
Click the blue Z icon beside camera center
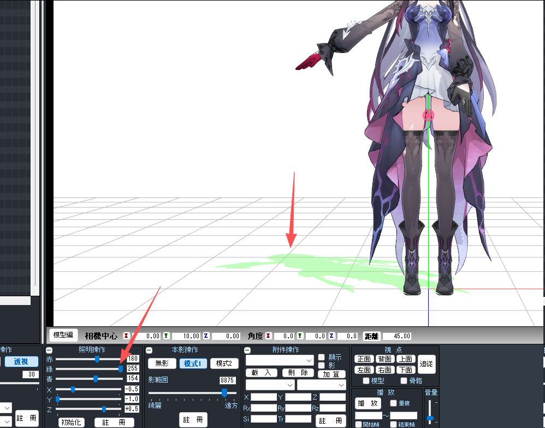click(206, 336)
